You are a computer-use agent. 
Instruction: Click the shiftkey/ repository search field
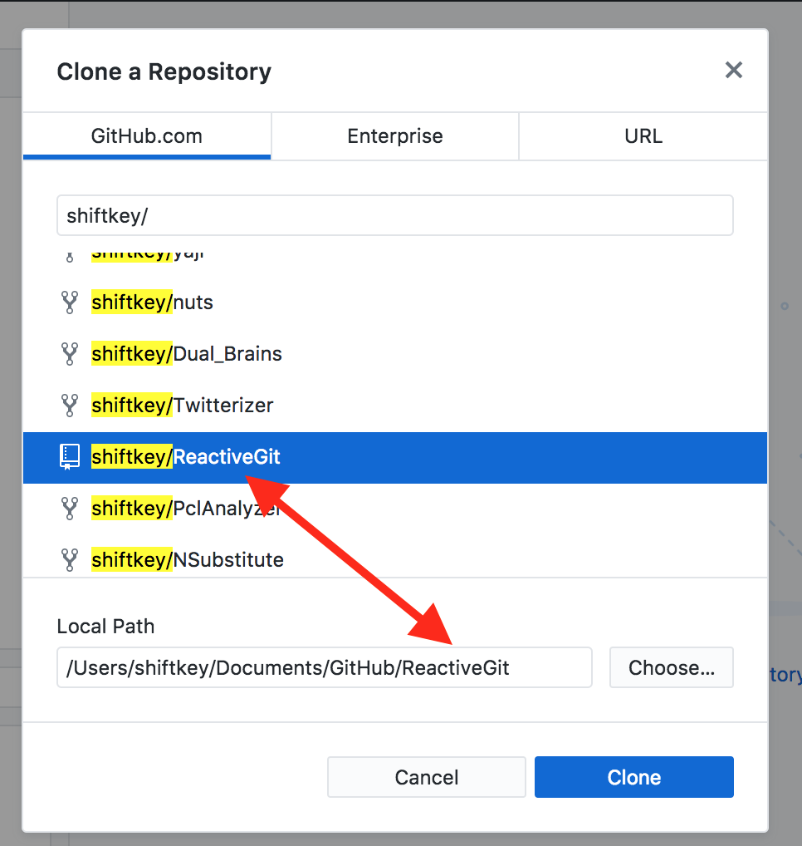(394, 214)
